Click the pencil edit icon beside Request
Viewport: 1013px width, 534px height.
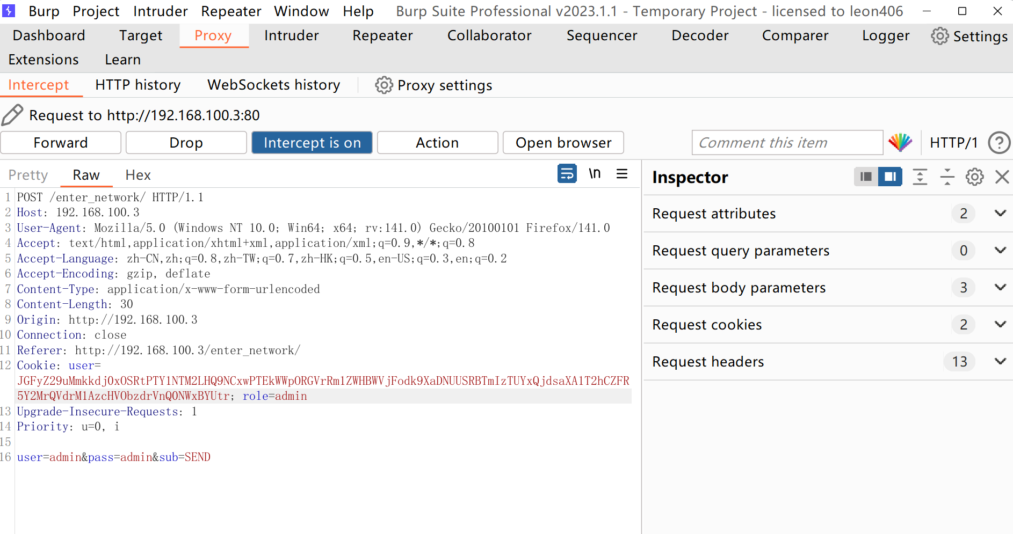tap(12, 115)
